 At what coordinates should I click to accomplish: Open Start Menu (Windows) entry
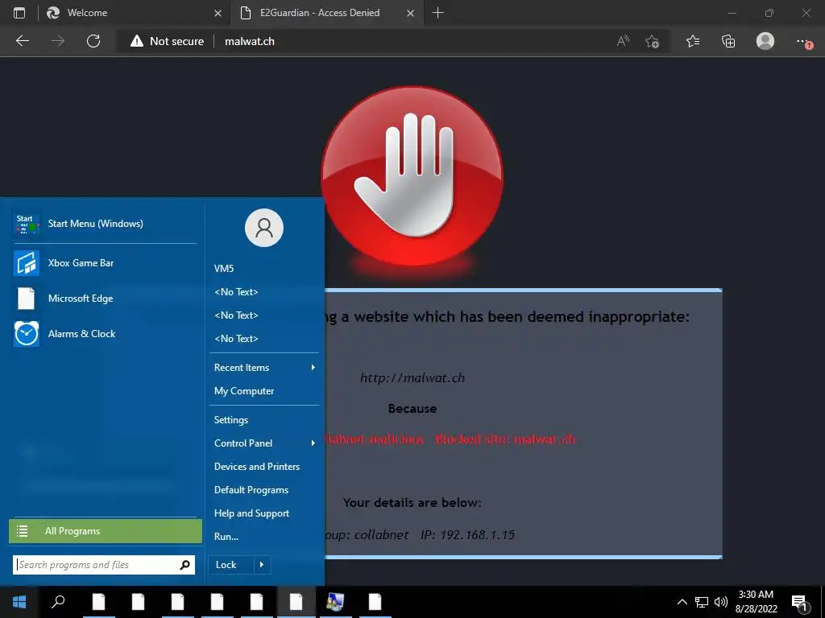pos(104,224)
